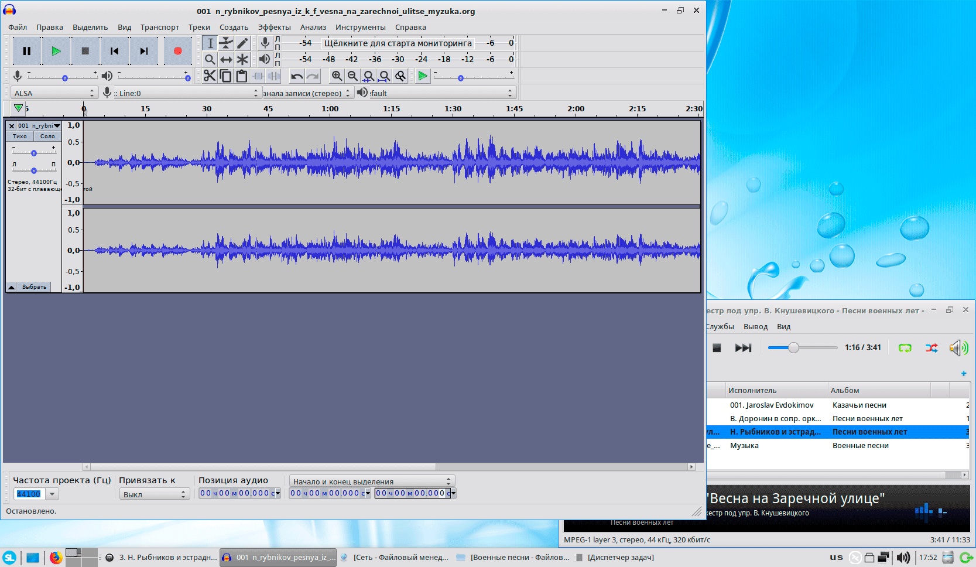
Task: Select the Draw pencil tool
Action: (242, 43)
